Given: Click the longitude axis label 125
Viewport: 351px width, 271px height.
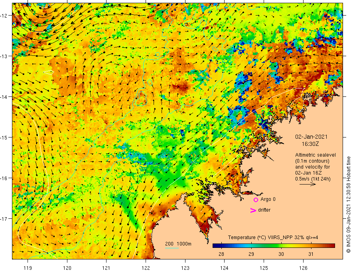Looking at the screenshot, I should [264, 268].
